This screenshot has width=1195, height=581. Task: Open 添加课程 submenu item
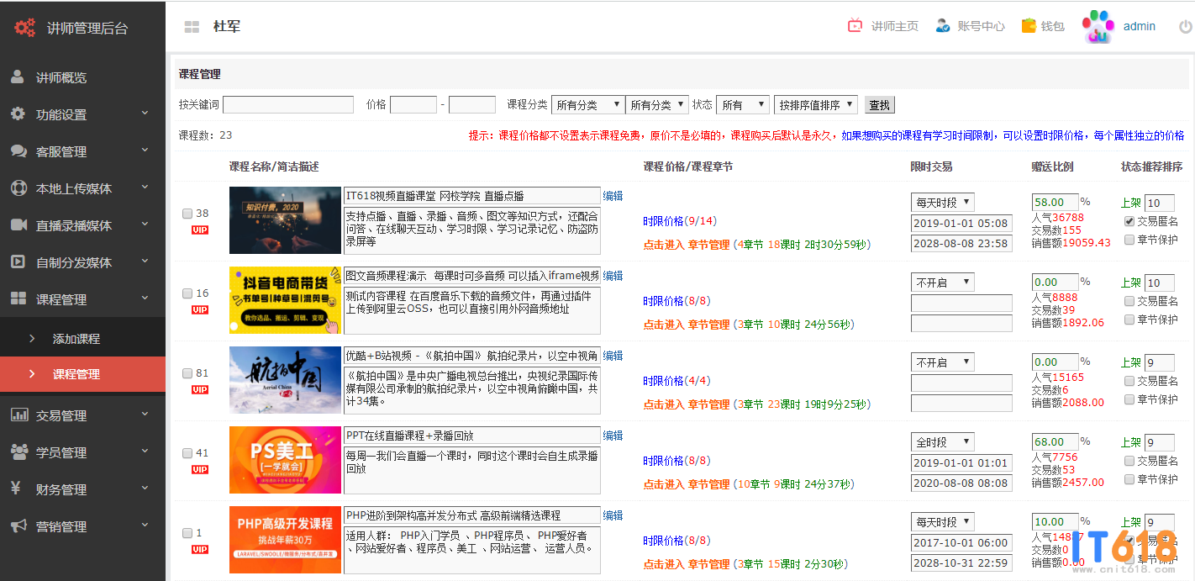tap(76, 339)
